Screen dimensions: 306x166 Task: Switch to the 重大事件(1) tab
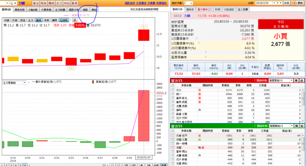pyautogui.click(x=204, y=9)
